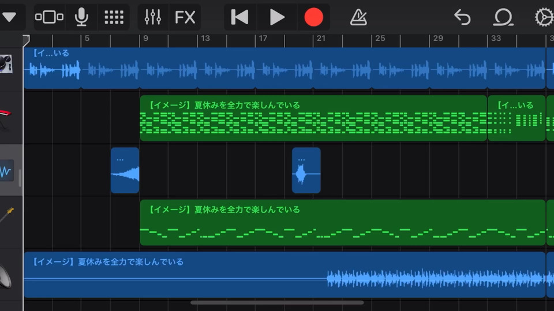This screenshot has width=554, height=311.
Task: Go to beginning with rewind button
Action: 239,17
